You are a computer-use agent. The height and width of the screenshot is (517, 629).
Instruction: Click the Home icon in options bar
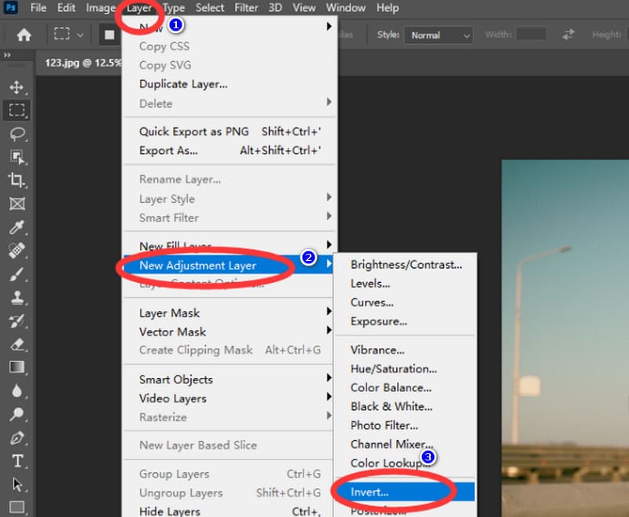pos(24,35)
